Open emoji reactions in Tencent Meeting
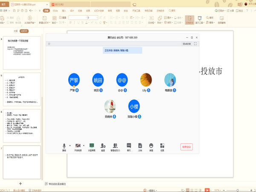Screen dimensions: 256x192 pos(151,147)
